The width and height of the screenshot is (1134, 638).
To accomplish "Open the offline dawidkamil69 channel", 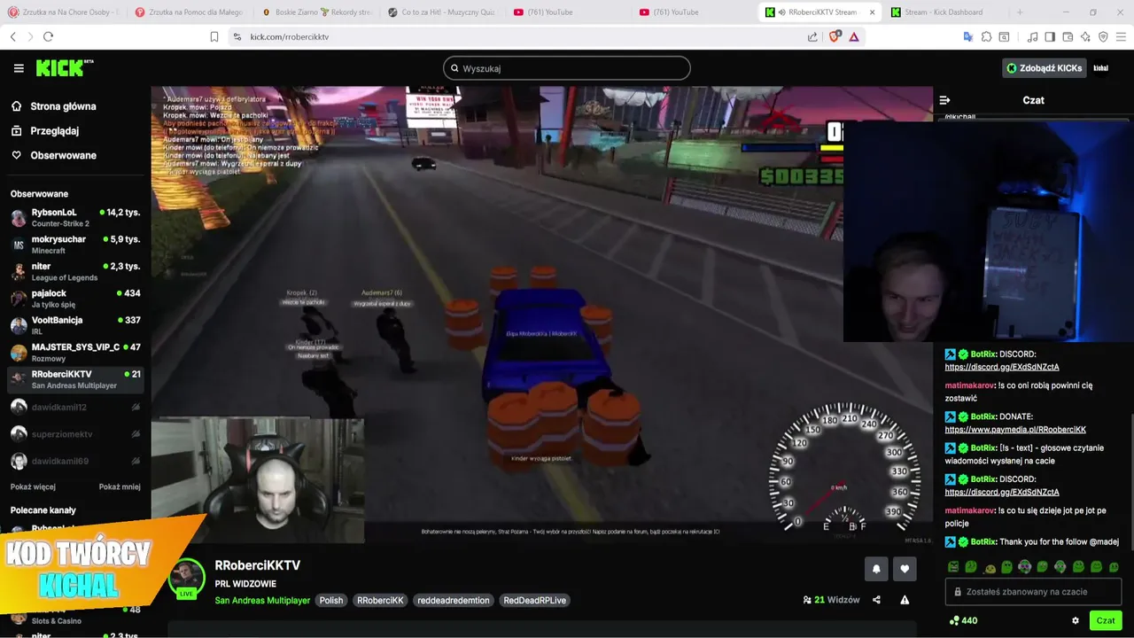I will (75, 461).
